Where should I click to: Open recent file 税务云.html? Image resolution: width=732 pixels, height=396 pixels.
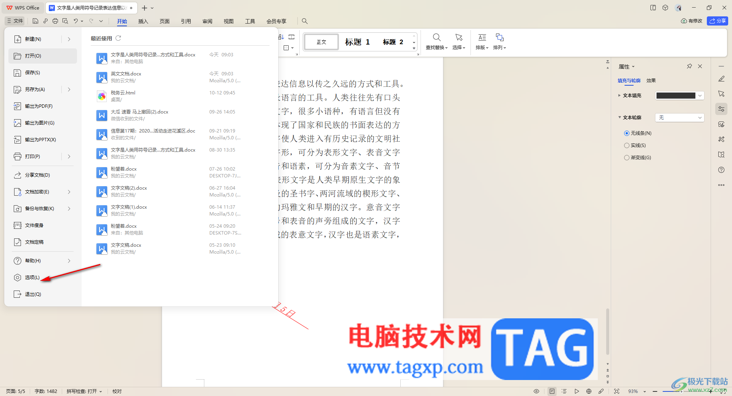click(180, 96)
